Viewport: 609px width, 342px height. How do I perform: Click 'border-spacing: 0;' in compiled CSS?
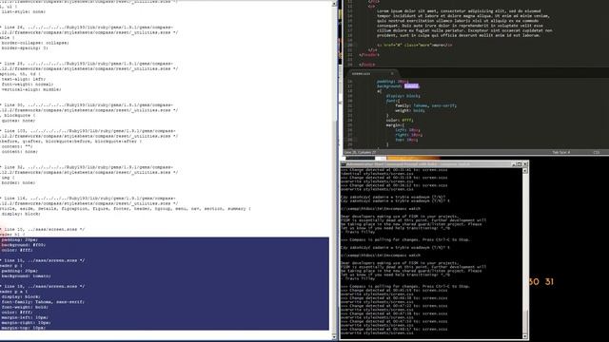pyautogui.click(x=25, y=48)
